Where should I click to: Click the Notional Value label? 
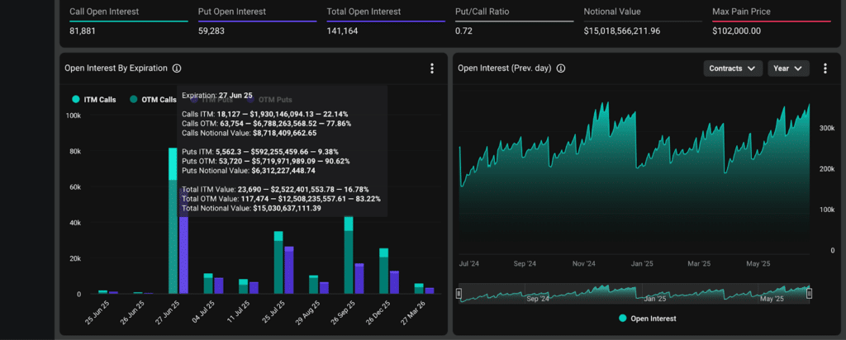(x=611, y=12)
